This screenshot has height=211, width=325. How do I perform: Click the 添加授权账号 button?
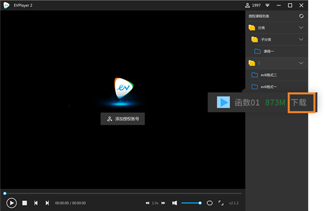(x=123, y=119)
